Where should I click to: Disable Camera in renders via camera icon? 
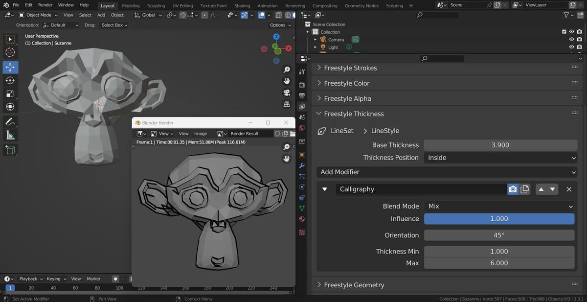(x=579, y=40)
